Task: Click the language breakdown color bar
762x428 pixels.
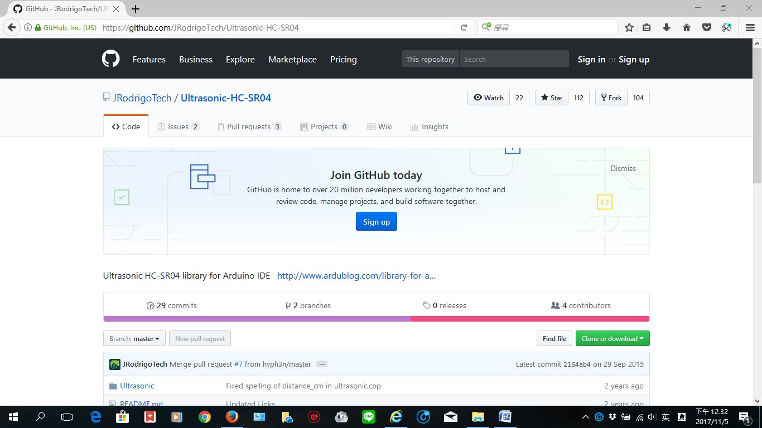Action: coord(377,319)
